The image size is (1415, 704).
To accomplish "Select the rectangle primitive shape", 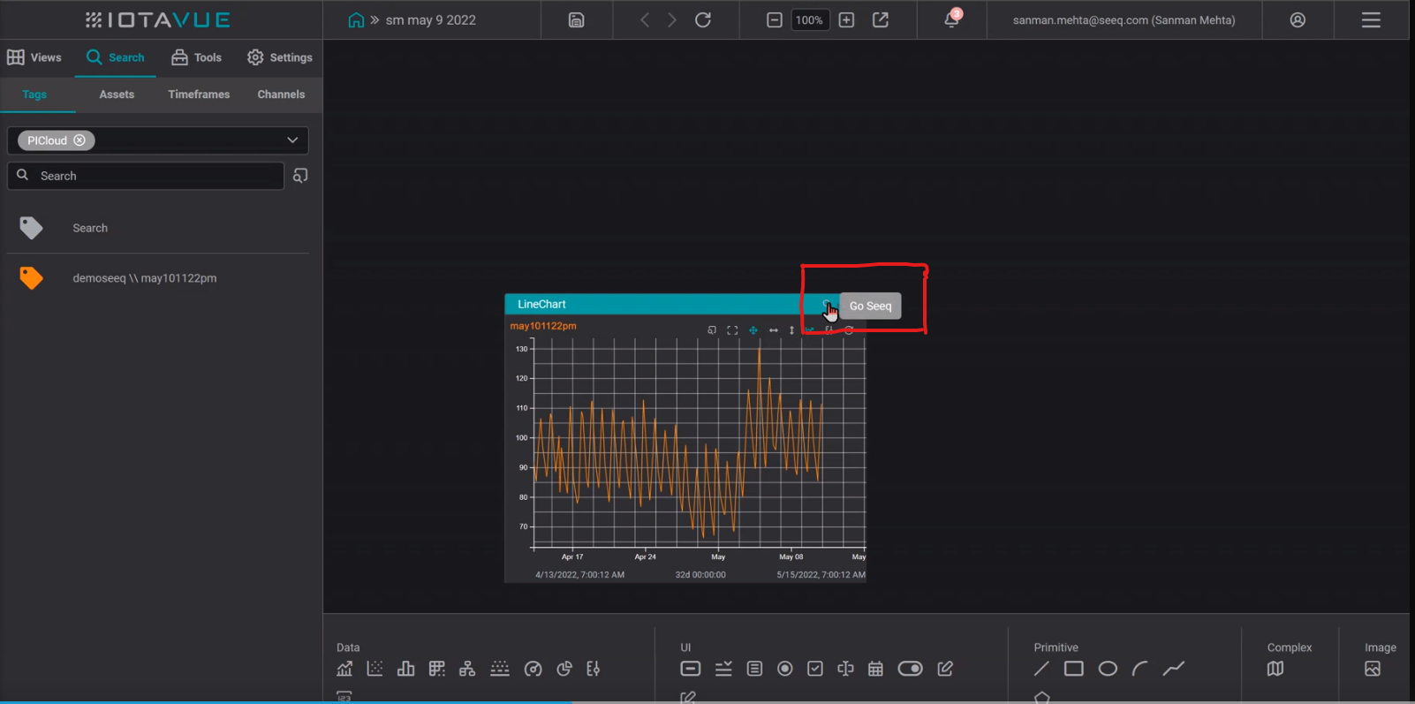I will click(x=1073, y=669).
